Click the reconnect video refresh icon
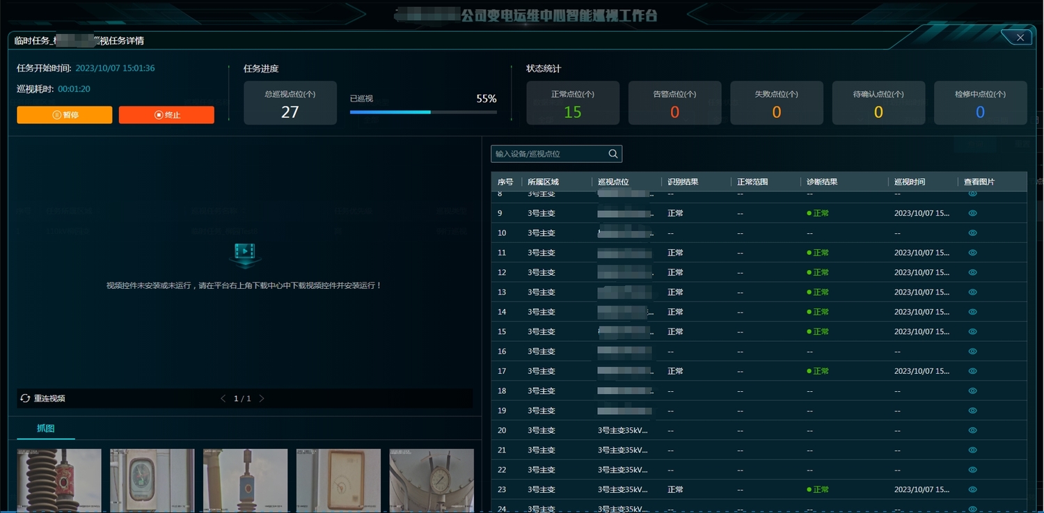This screenshot has height=513, width=1044. 25,398
